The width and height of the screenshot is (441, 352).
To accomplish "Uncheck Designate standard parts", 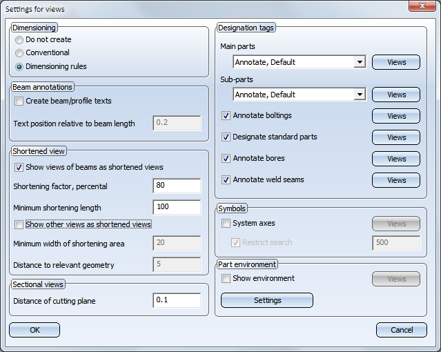I will (226, 137).
